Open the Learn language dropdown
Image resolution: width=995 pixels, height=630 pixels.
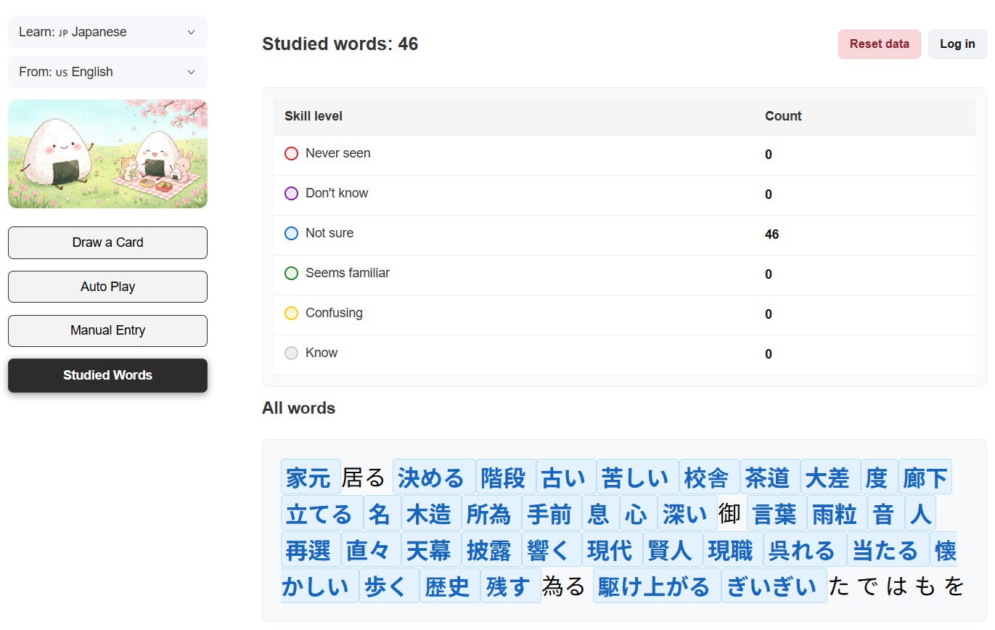(107, 32)
